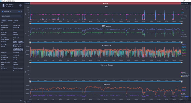Click the CPU Type row in info table
Image resolution: width=191 pixels, height=103 pixels.
(12, 32)
